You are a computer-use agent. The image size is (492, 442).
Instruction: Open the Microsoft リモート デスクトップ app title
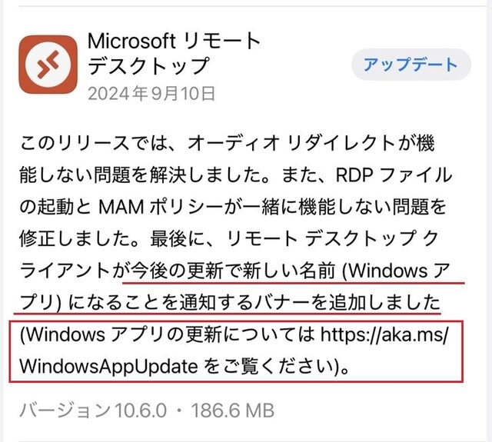point(175,53)
